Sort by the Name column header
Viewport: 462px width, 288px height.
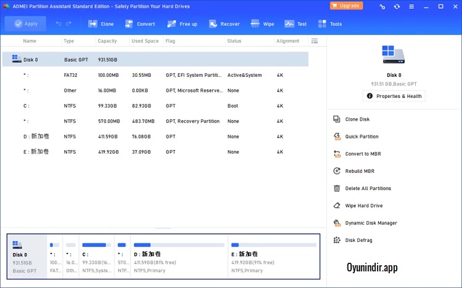[30, 41]
